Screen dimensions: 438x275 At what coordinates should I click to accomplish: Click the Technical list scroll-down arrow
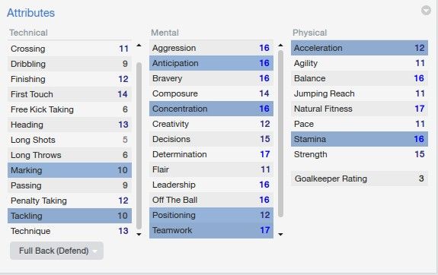click(x=139, y=234)
